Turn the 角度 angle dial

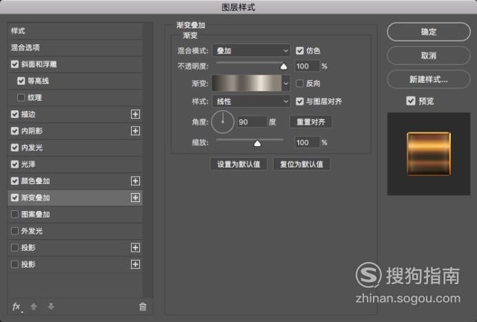point(223,122)
